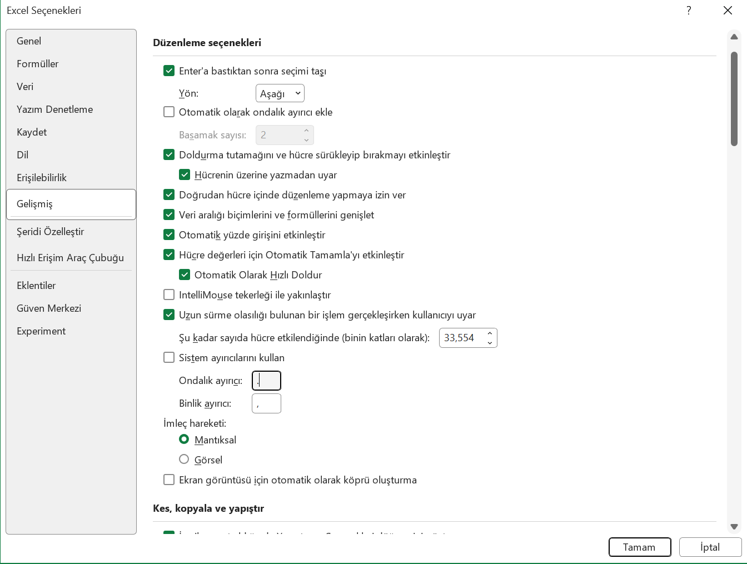747x564 pixels.
Task: Toggle Uzun sürme olasılığı uyarı checkbox
Action: (x=169, y=315)
